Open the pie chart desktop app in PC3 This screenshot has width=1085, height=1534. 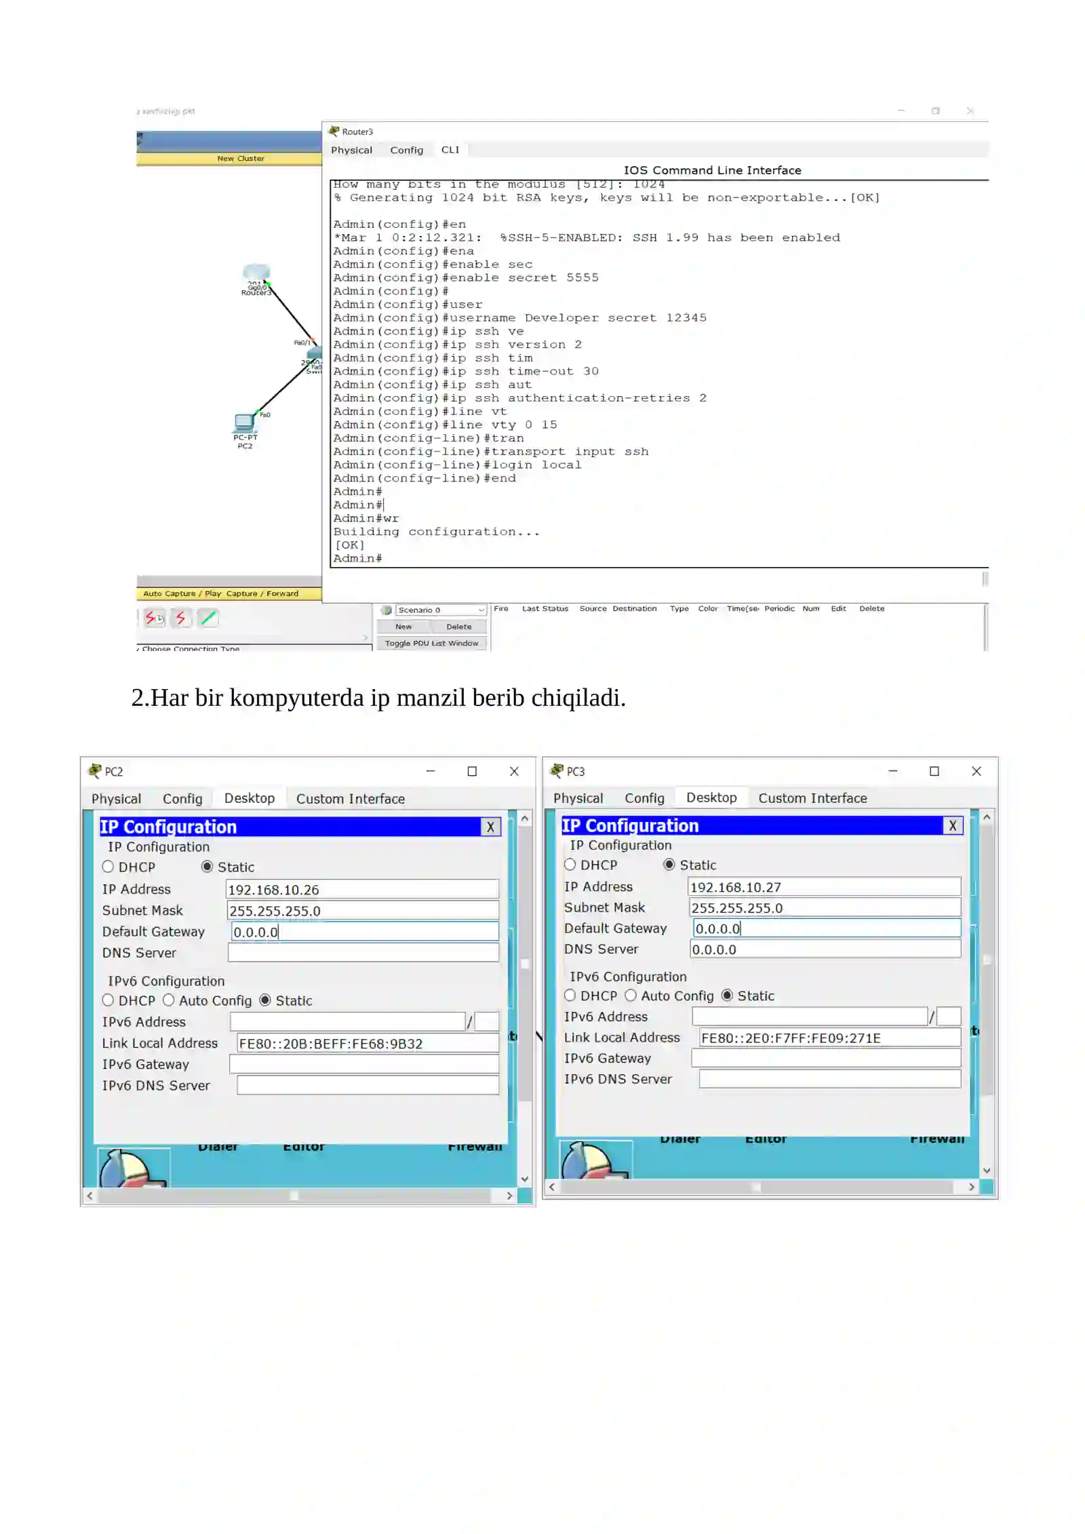pyautogui.click(x=595, y=1160)
